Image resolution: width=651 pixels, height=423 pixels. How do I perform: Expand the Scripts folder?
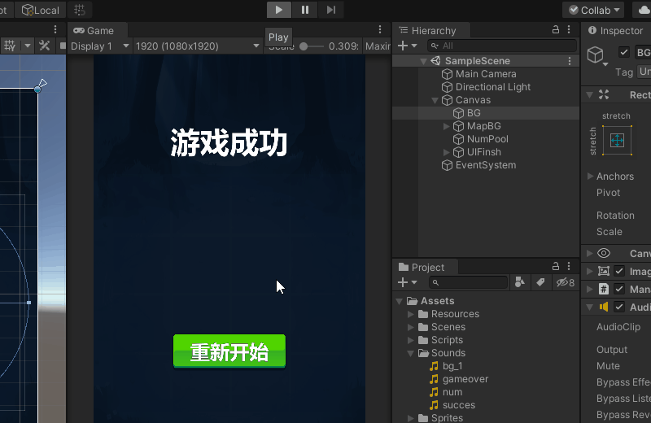point(411,340)
